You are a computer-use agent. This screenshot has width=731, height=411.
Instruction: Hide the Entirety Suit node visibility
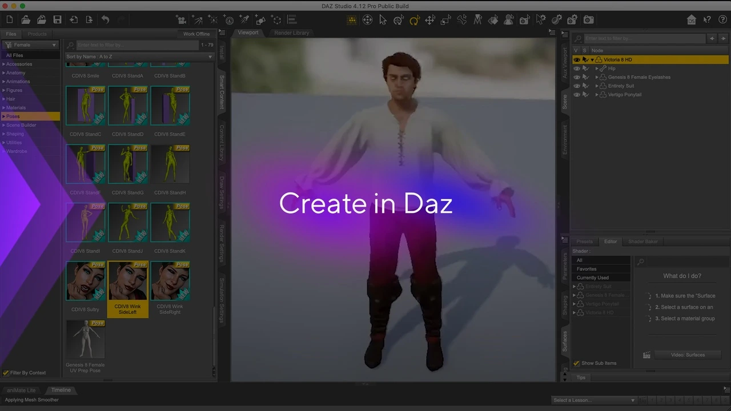(x=576, y=86)
